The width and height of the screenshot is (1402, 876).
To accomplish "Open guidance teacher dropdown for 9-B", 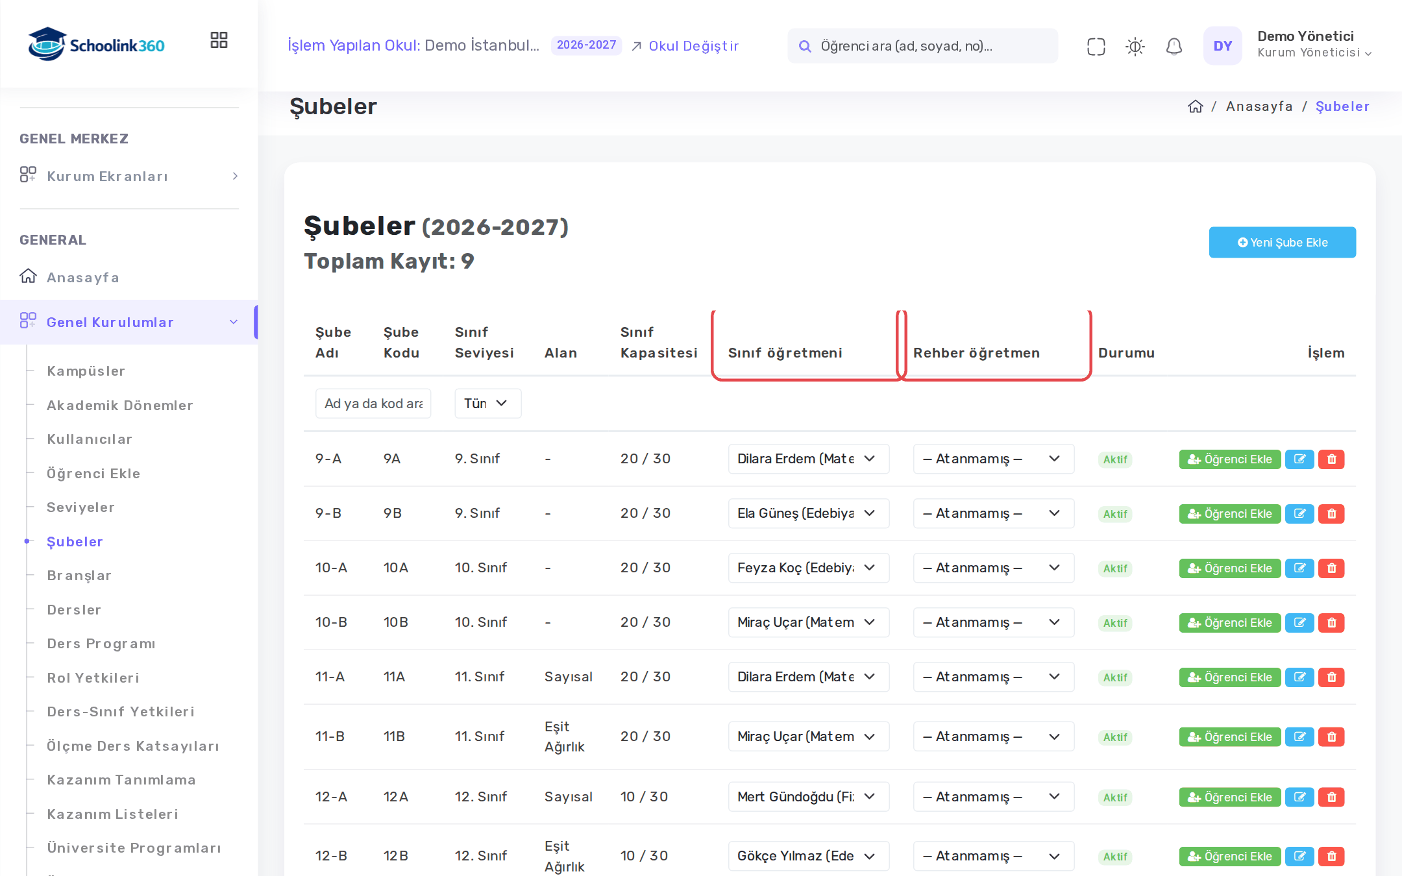I will point(993,513).
